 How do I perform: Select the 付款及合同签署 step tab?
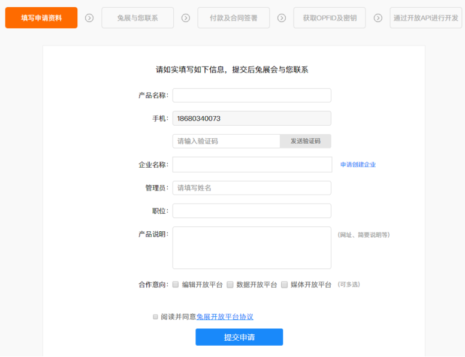(234, 18)
